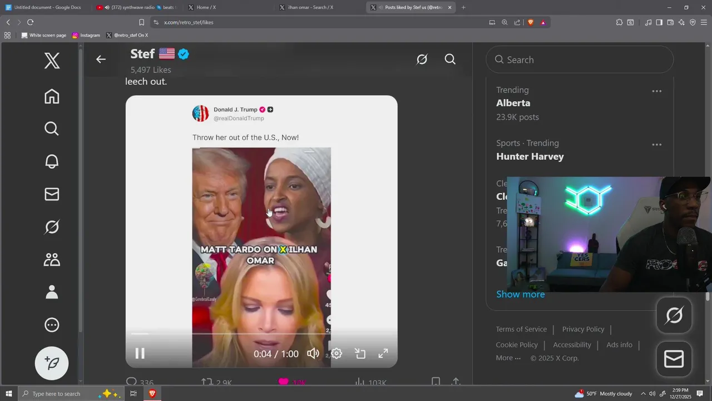Open the Windows Start menu
The width and height of the screenshot is (712, 401).
click(8, 393)
